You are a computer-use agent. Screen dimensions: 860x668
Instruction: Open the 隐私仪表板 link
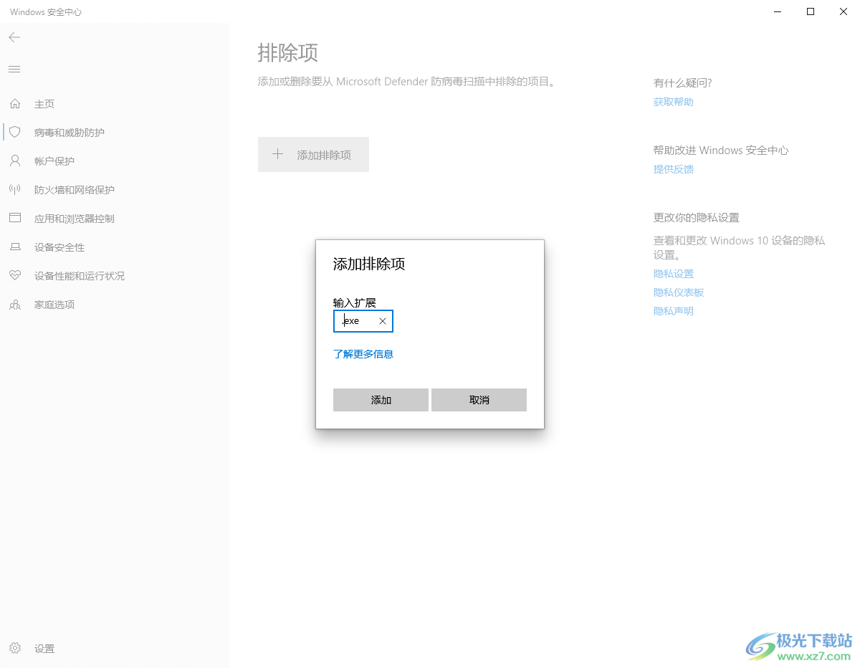click(x=679, y=292)
